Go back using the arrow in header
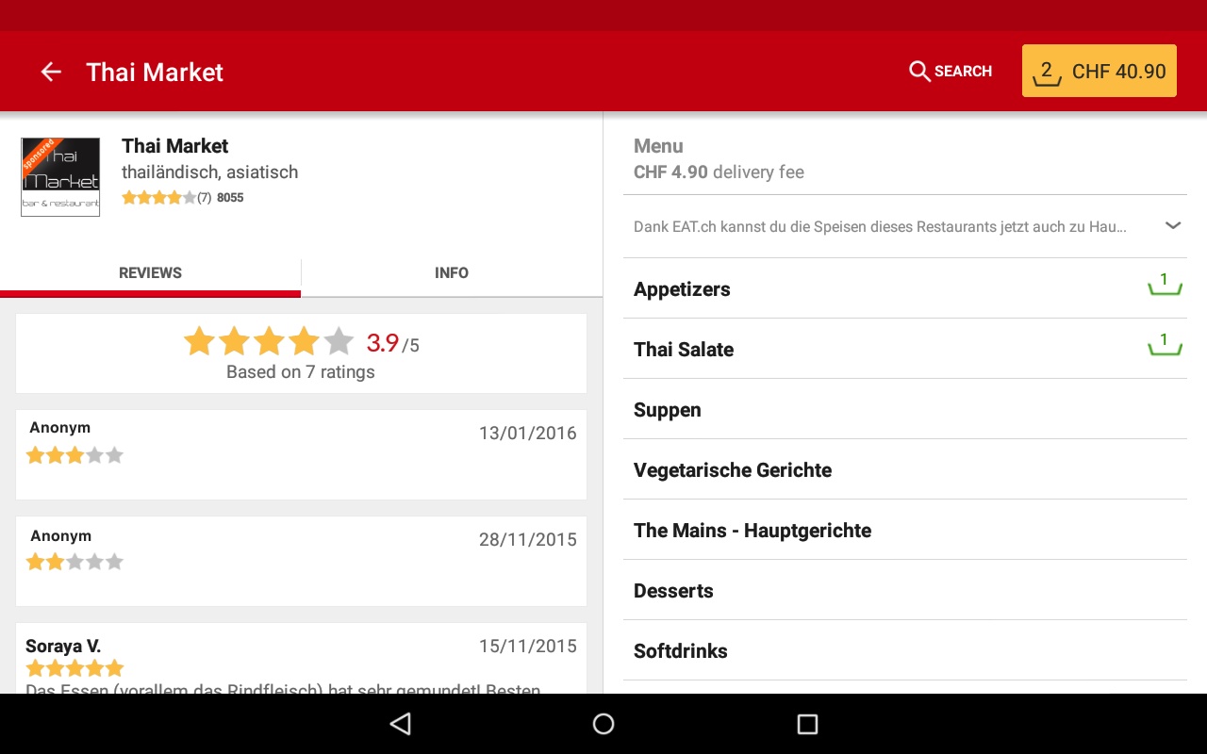This screenshot has width=1207, height=754. tap(51, 72)
